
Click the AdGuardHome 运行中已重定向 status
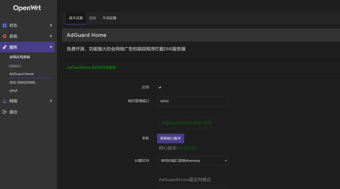[x=91, y=67]
